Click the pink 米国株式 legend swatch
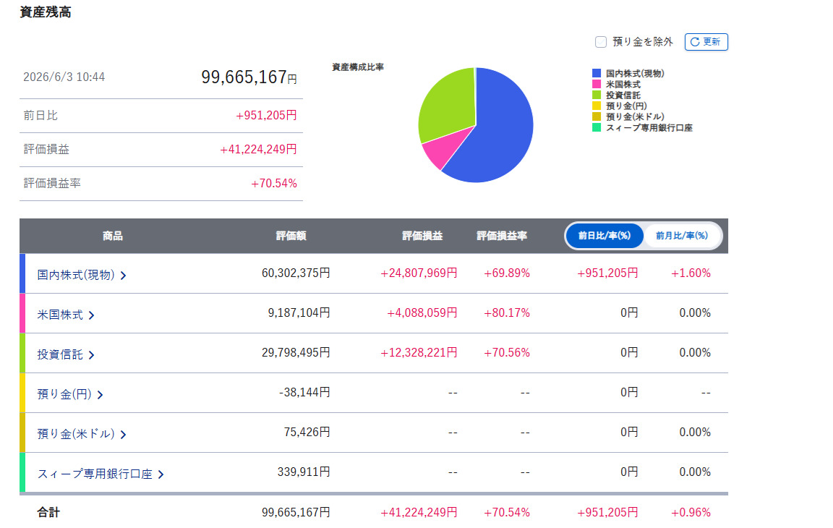Image resolution: width=833 pixels, height=528 pixels. (x=597, y=84)
